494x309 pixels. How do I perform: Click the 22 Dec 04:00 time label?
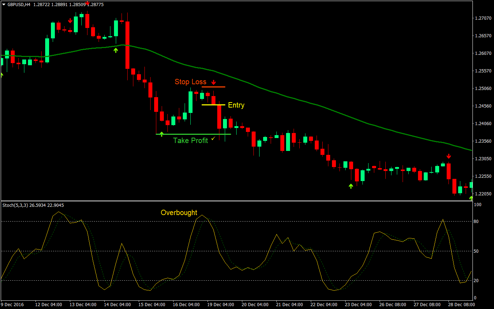tap(324, 305)
